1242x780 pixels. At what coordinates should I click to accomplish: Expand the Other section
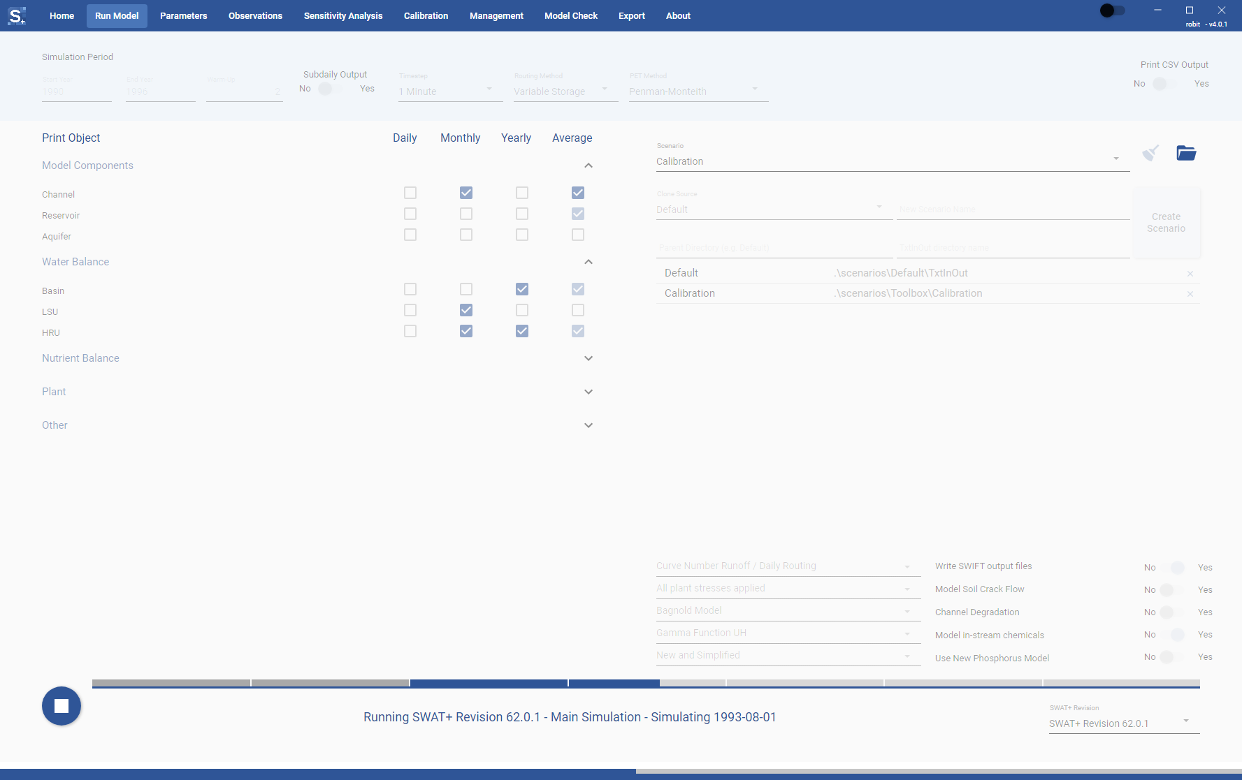(588, 425)
